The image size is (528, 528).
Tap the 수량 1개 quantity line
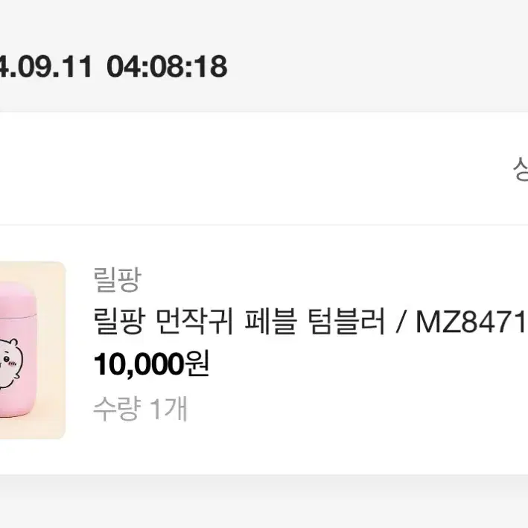tap(140, 408)
